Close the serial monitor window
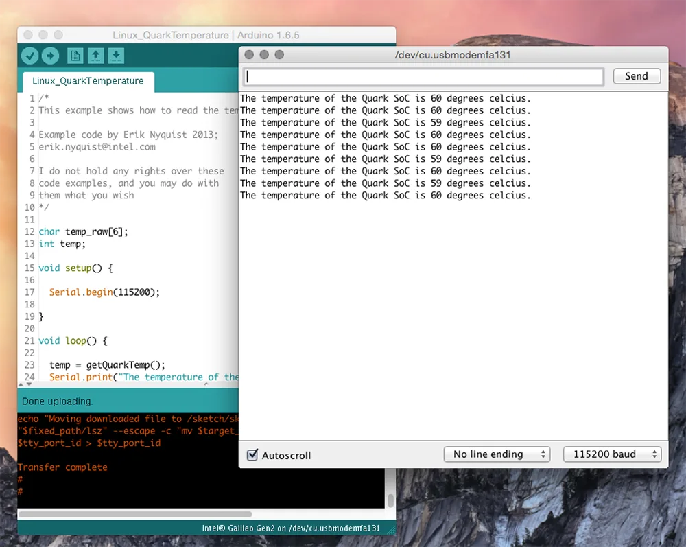The width and height of the screenshot is (686, 547). pyautogui.click(x=249, y=55)
